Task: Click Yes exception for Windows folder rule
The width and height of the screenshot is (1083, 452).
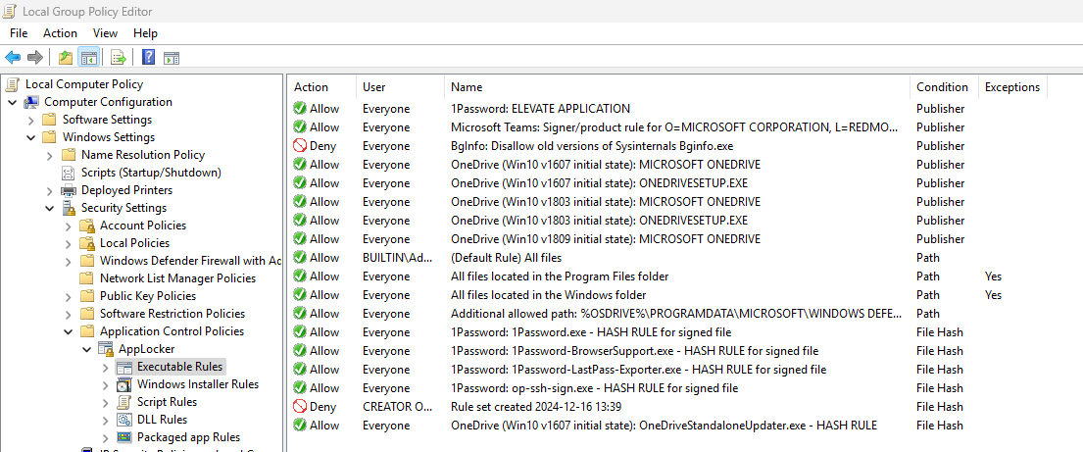Action: [993, 295]
